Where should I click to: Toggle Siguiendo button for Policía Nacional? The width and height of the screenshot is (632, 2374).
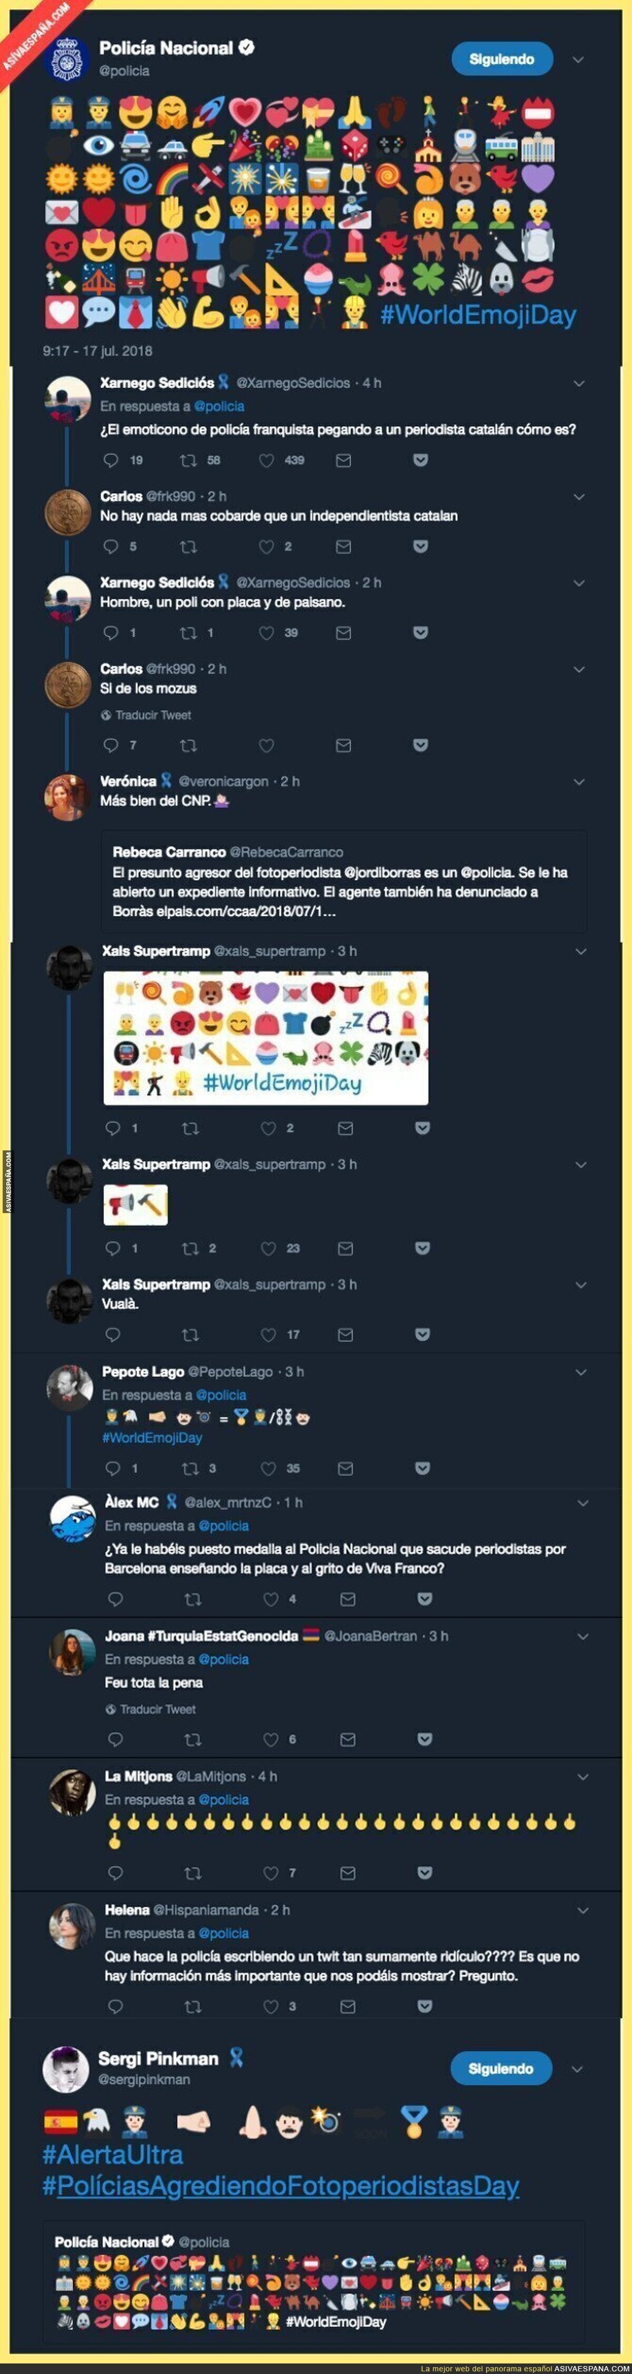(502, 59)
